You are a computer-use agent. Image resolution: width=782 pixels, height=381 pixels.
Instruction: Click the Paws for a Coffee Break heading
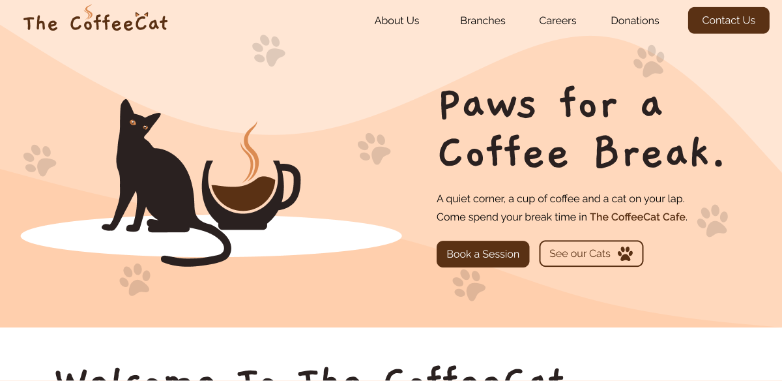[x=581, y=129]
